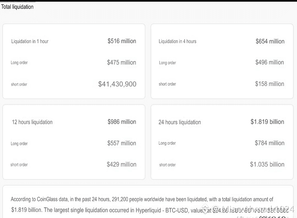Click the $986 million twelve-hour total
This screenshot has width=297, height=218.
(x=122, y=122)
